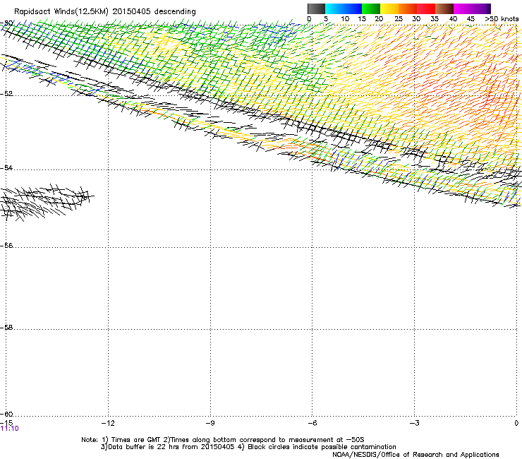This screenshot has height=459, width=522.
Task: Click the brown 35-40 knots legend swatch
Action: [x=444, y=8]
